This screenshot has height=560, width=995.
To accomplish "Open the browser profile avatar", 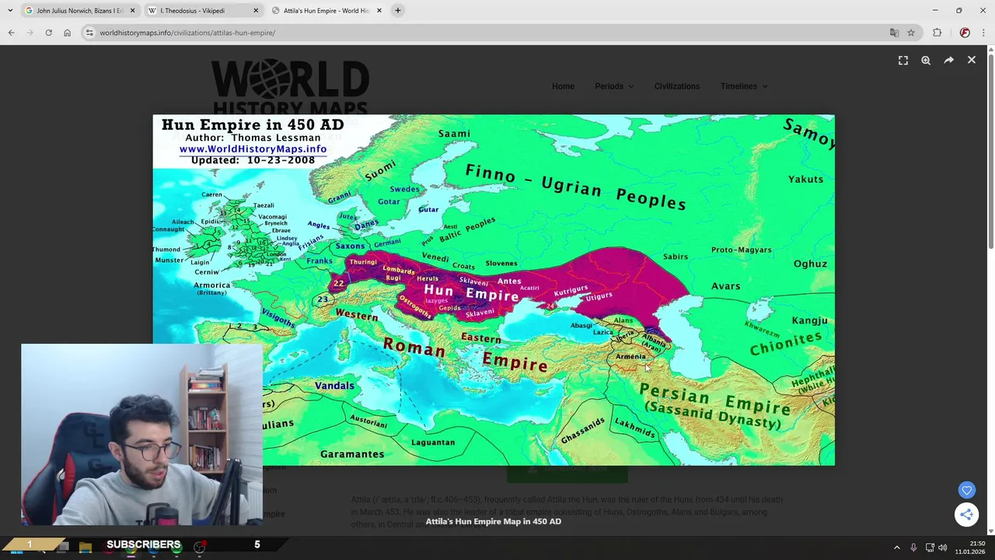I will tap(965, 33).
